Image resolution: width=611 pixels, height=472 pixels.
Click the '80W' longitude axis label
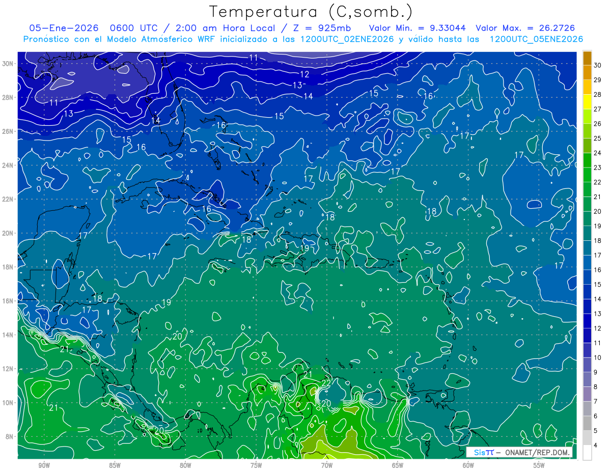[x=185, y=466]
